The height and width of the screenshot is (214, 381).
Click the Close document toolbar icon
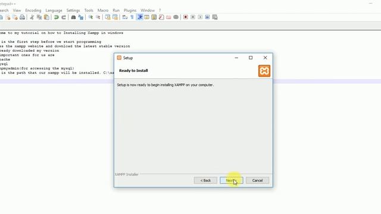(x=8, y=17)
